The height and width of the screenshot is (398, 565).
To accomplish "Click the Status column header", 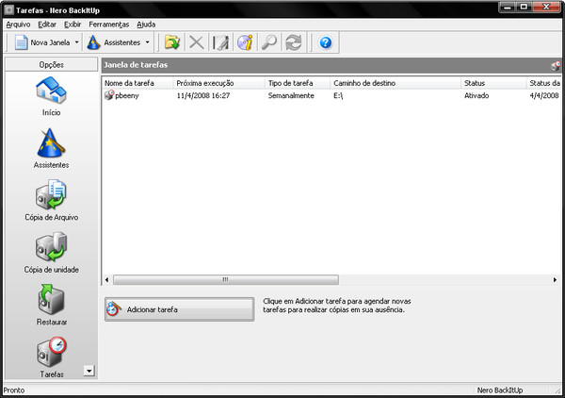I will click(x=493, y=83).
